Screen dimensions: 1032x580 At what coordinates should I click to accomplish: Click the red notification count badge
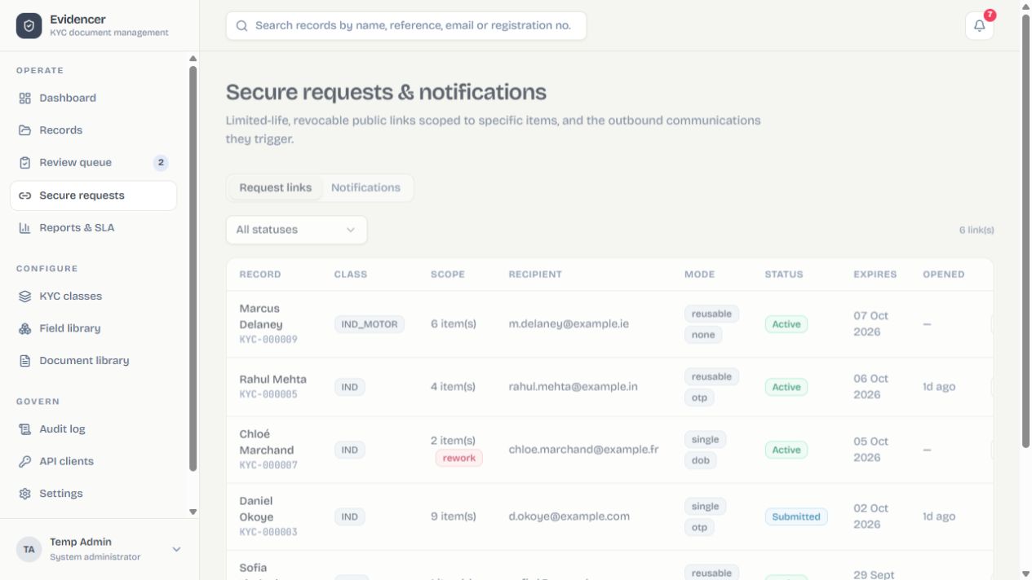(990, 15)
